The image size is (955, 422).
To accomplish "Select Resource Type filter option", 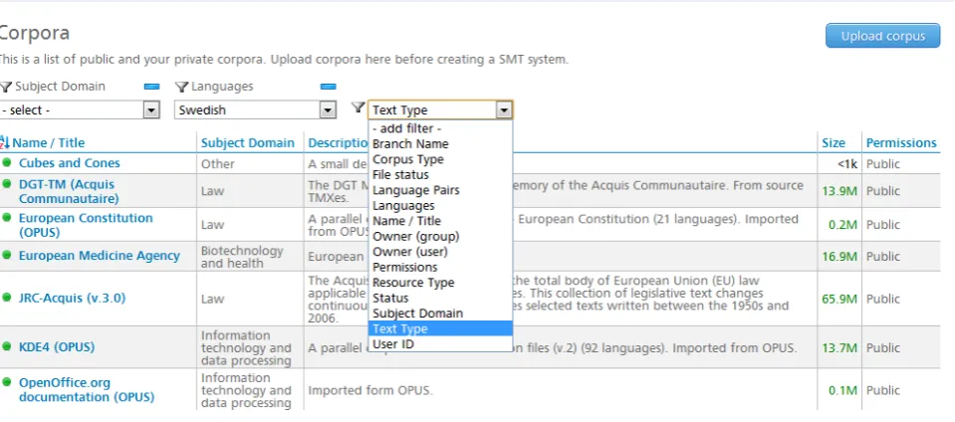I will tap(440, 283).
